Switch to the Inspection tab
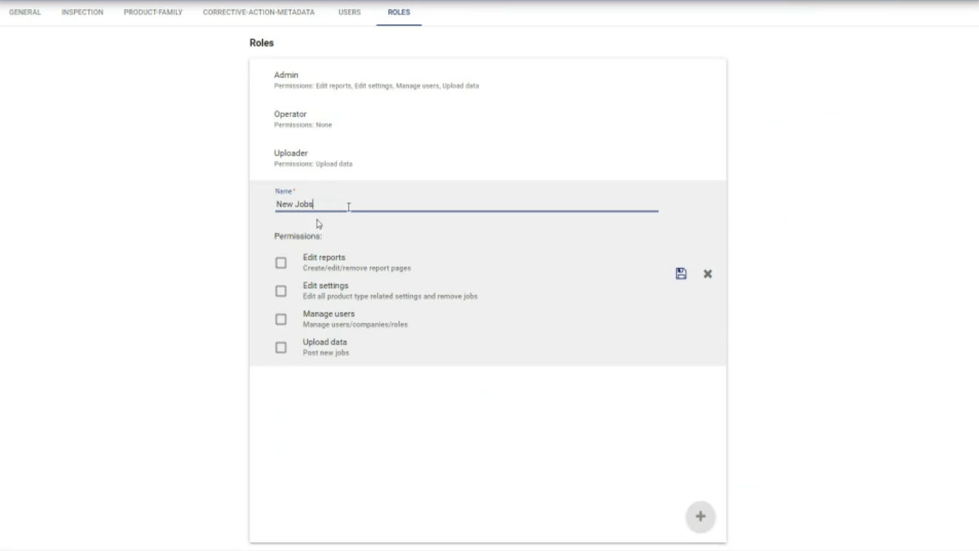This screenshot has width=979, height=551. (x=82, y=13)
